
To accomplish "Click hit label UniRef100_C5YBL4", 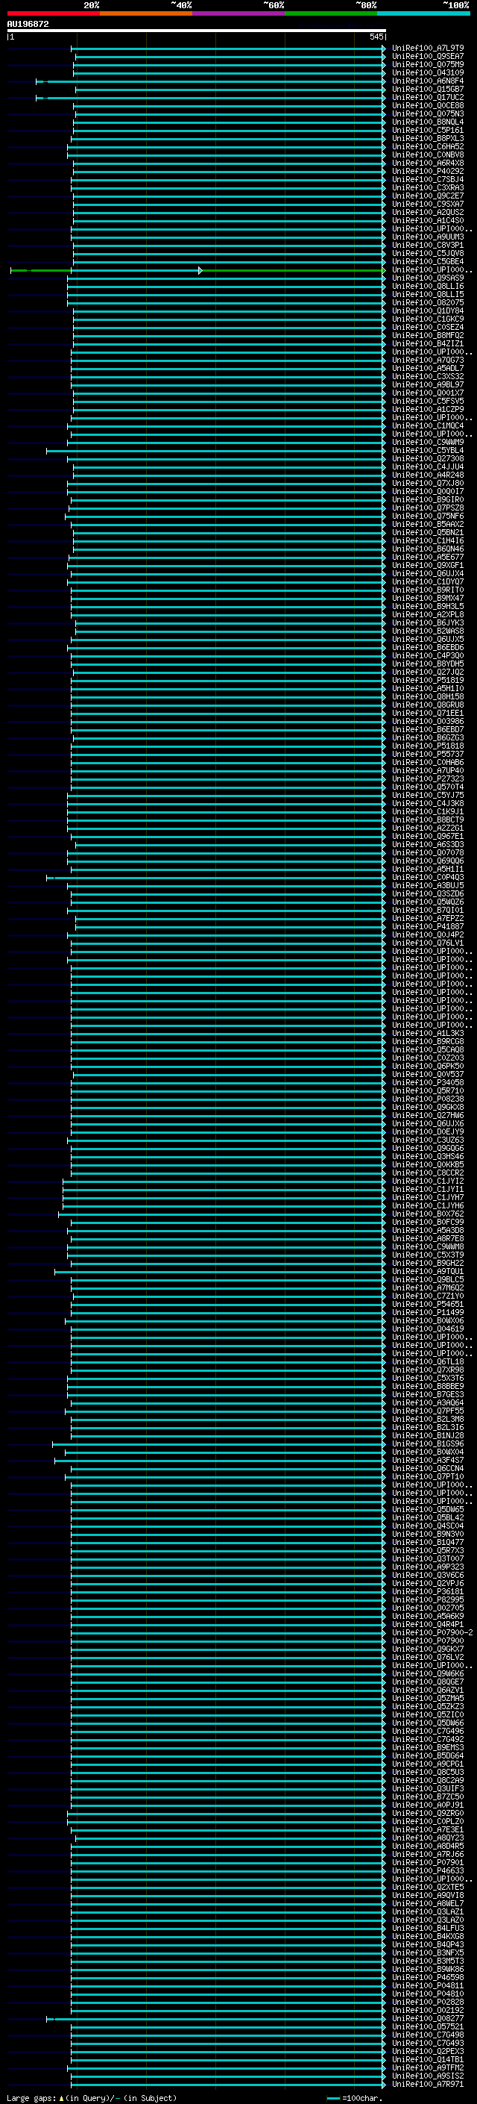I will (427, 451).
